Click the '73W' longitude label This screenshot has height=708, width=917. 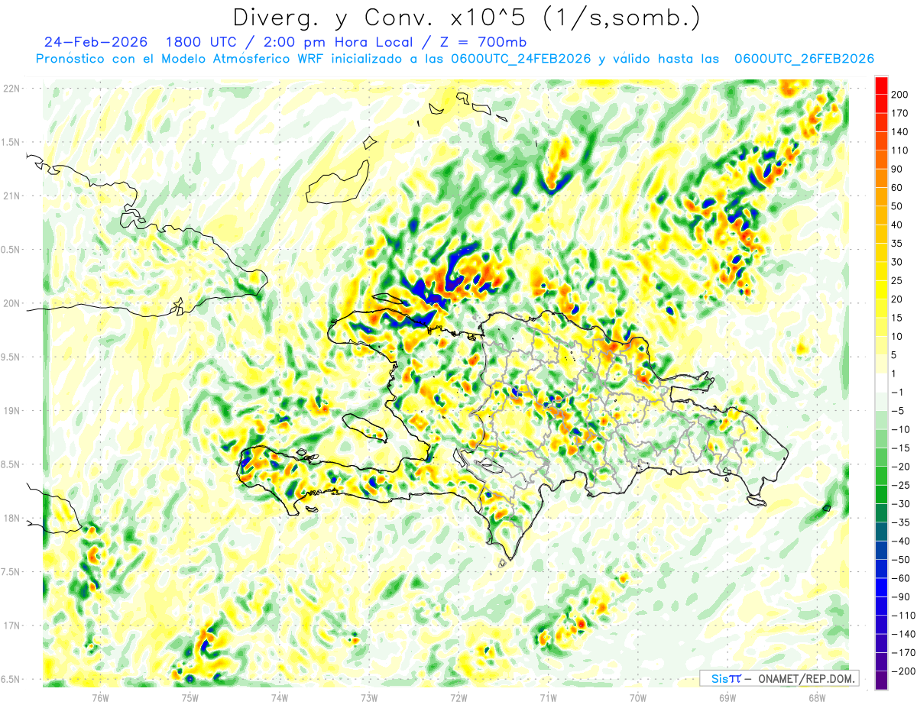pos(369,697)
